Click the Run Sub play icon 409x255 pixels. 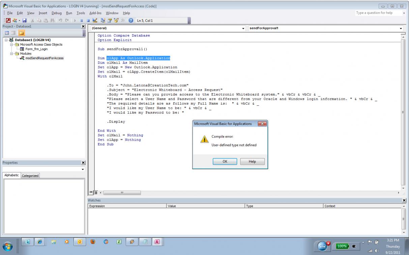[x=75, y=21]
